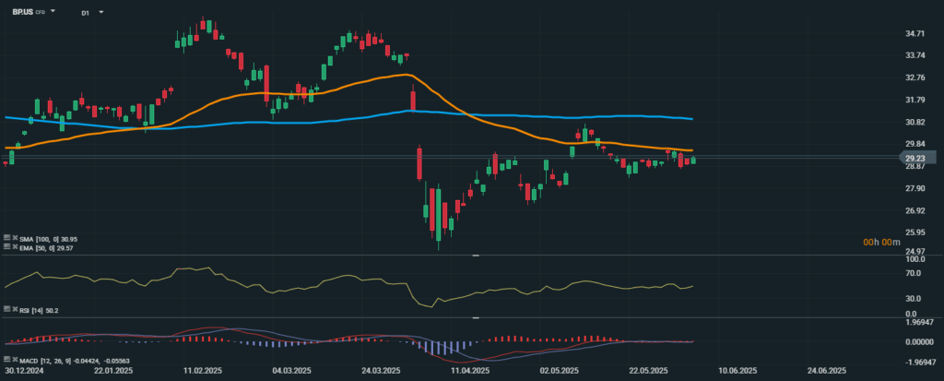
Task: Click the 29.23 current price label
Action: pyautogui.click(x=915, y=158)
